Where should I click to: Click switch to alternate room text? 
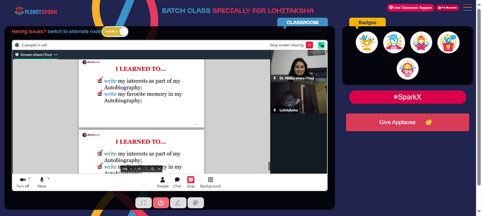(x=74, y=31)
